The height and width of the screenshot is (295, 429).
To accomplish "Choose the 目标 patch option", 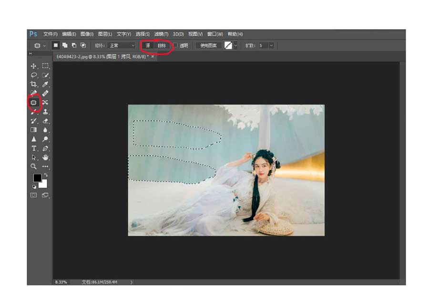I will pyautogui.click(x=162, y=45).
